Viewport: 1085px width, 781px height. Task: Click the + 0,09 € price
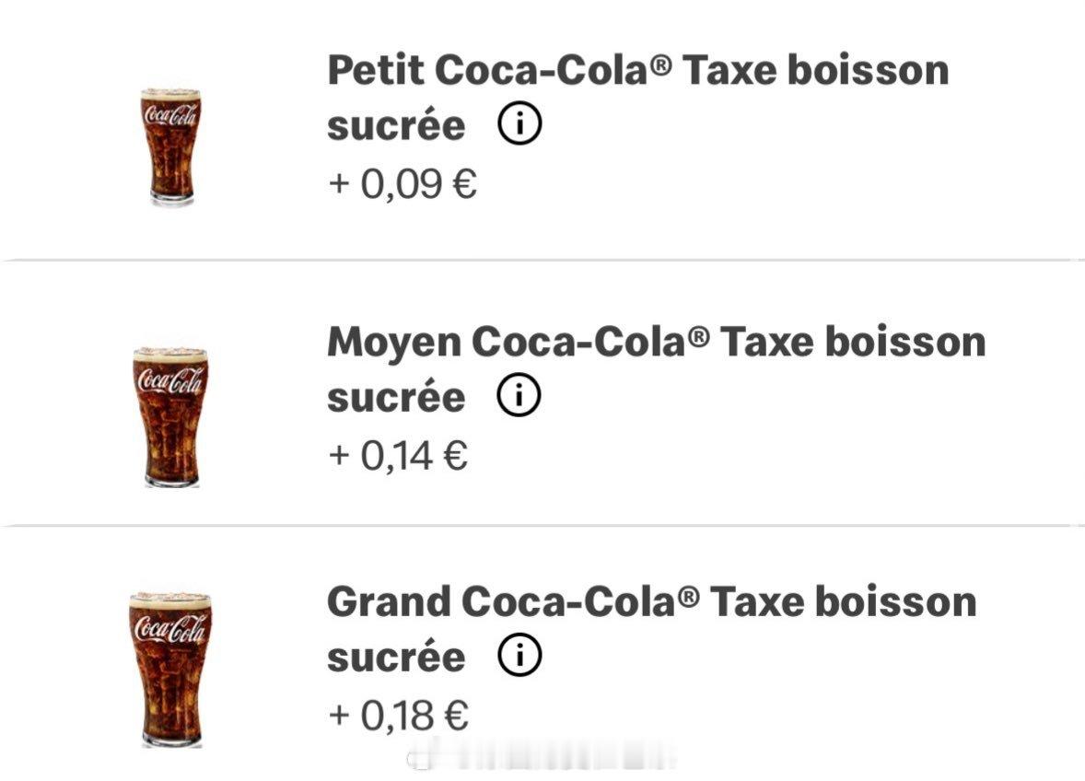coord(402,184)
